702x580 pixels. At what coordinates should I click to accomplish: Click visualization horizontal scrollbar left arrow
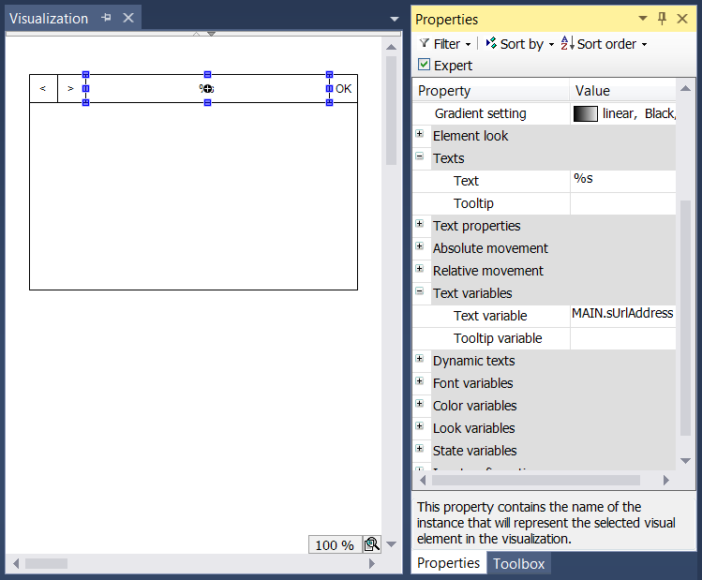tap(16, 563)
